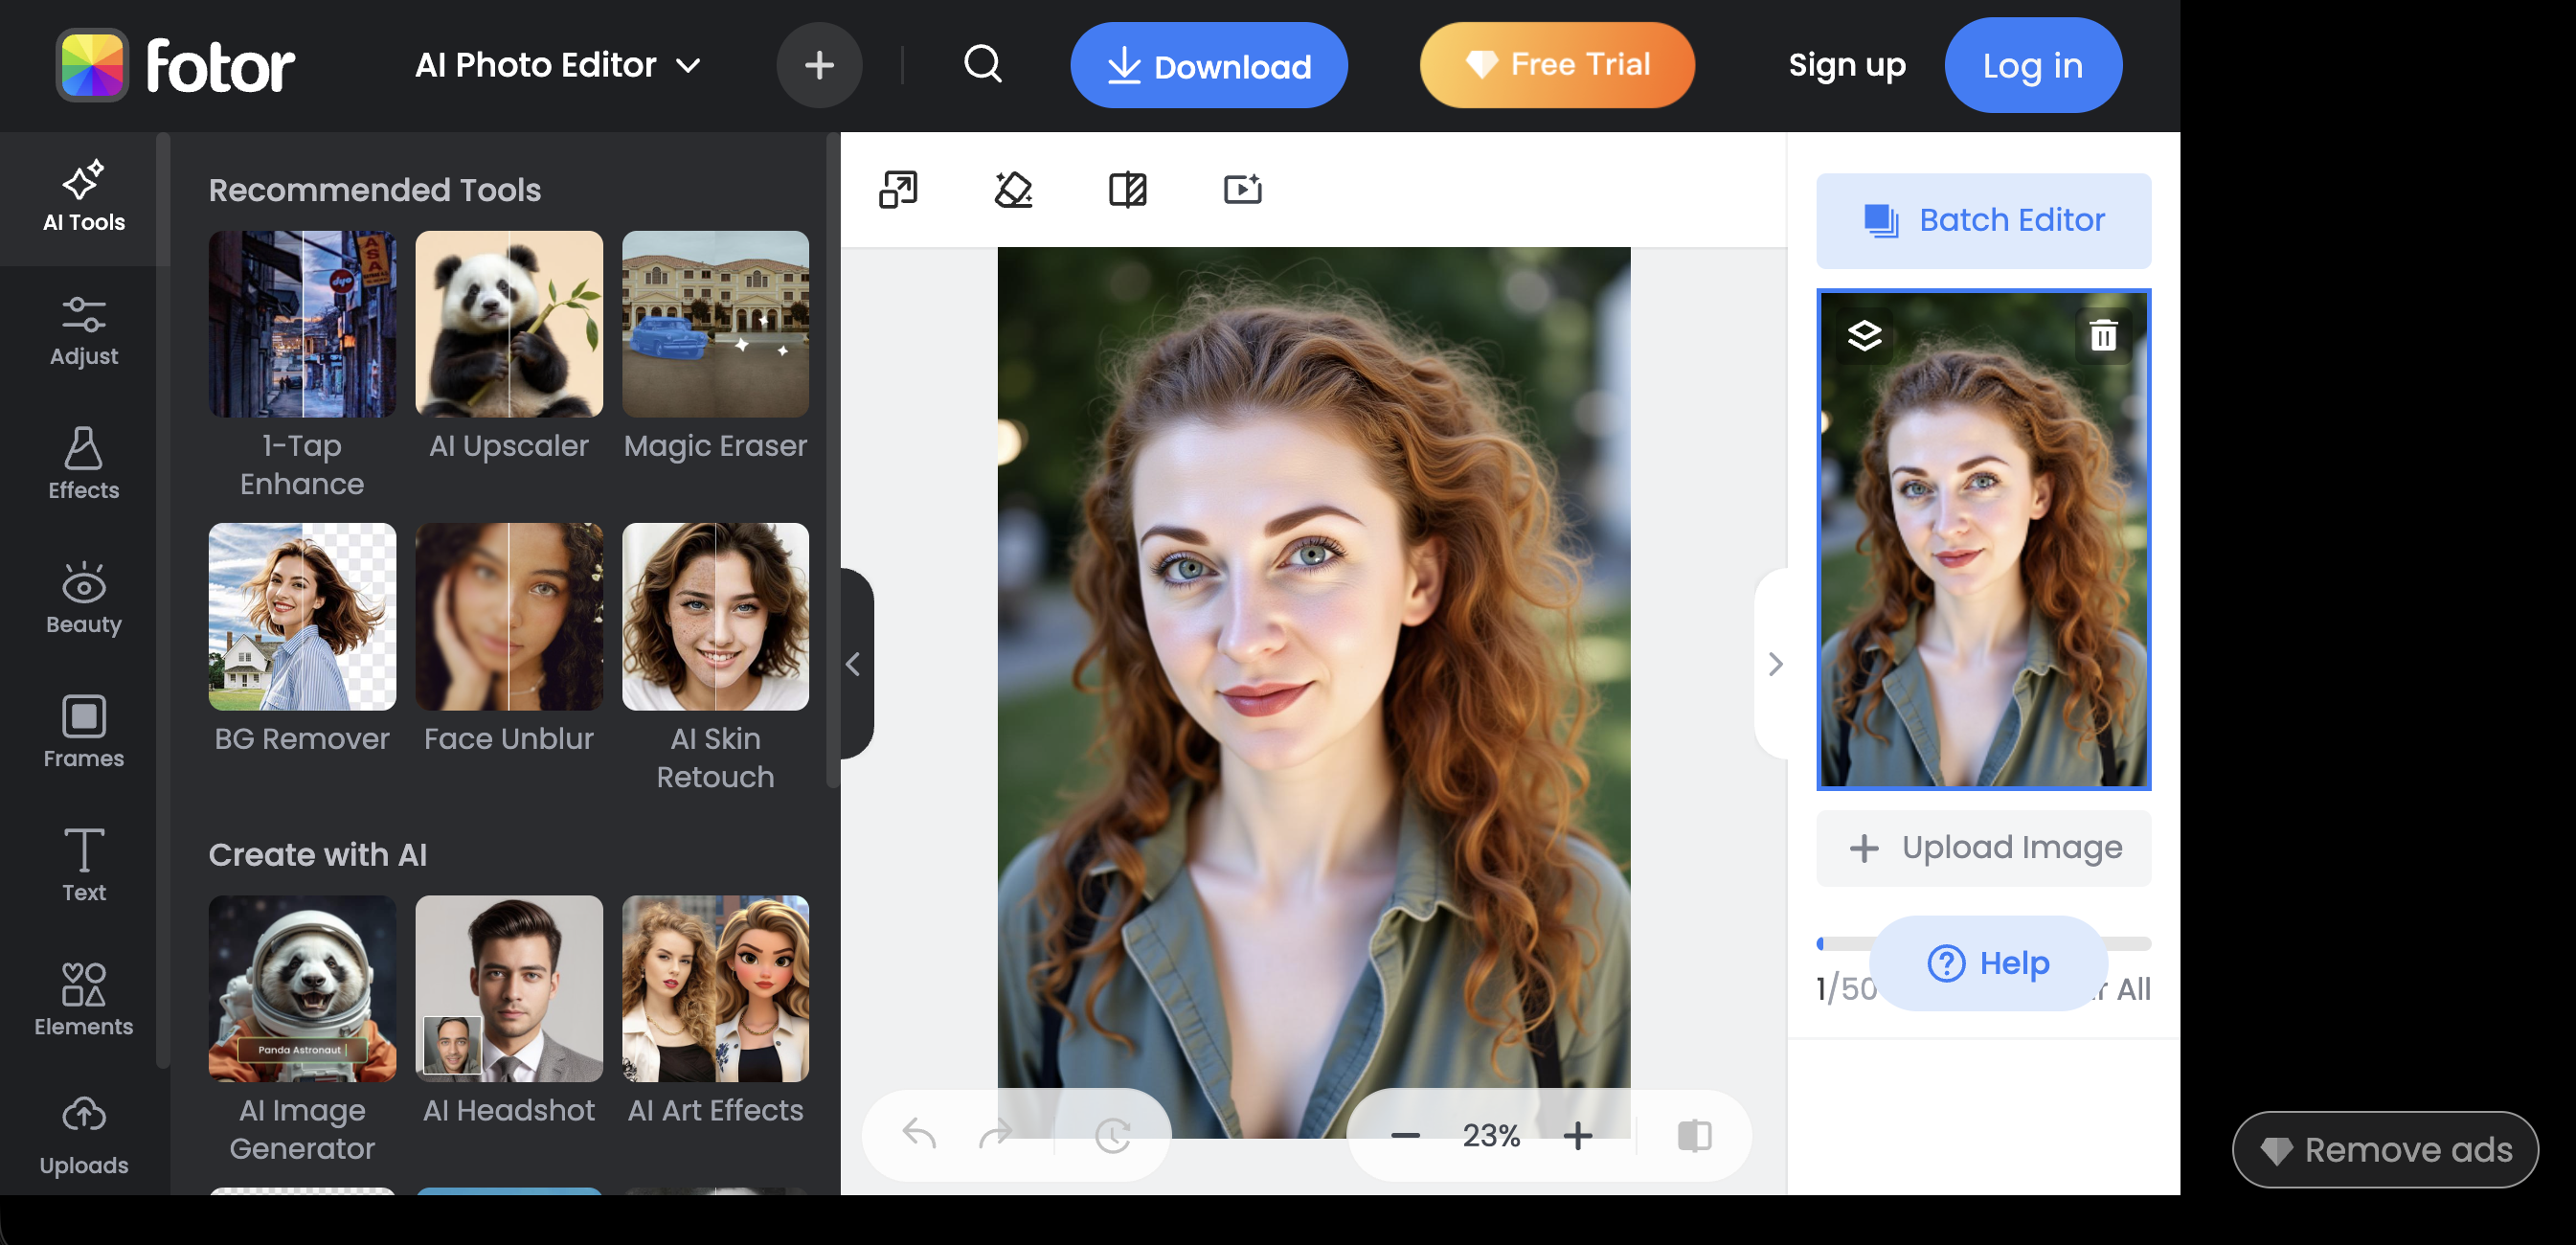This screenshot has height=1245, width=2576.
Task: Click the search magnifier icon in header
Action: click(982, 65)
